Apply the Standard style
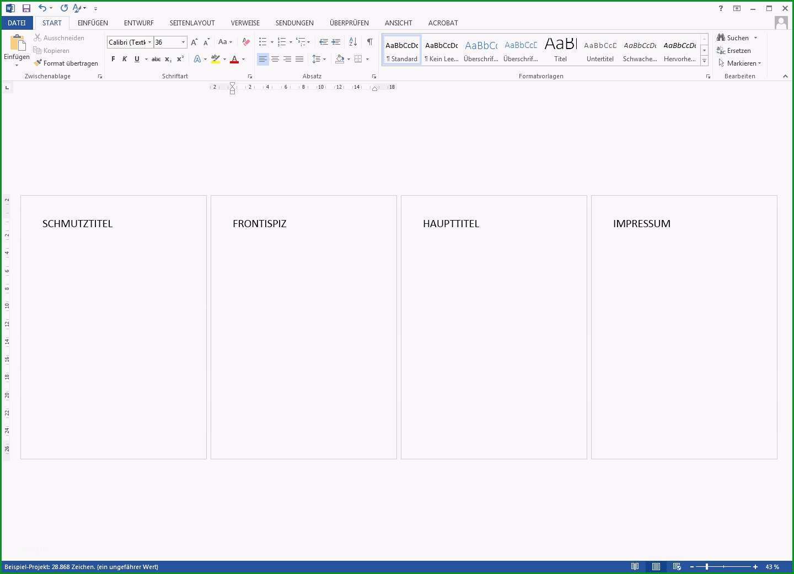Image resolution: width=794 pixels, height=574 pixels. [402, 50]
